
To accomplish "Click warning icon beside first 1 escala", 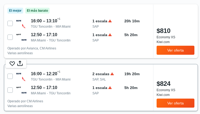I will (x=110, y=21).
